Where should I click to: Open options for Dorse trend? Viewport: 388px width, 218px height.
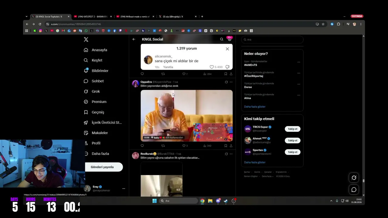[299, 84]
